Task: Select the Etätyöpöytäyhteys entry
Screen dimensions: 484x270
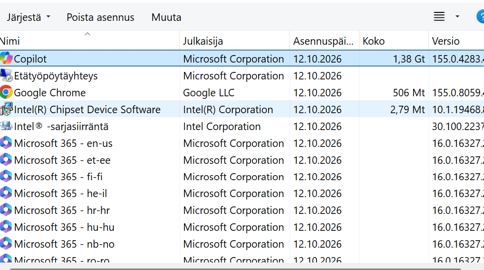Action: 56,75
